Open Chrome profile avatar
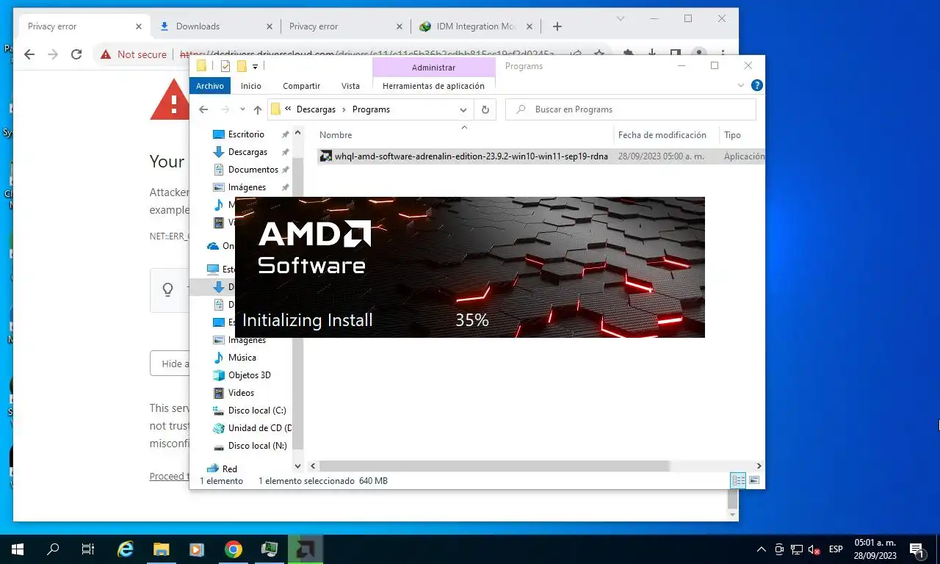The width and height of the screenshot is (940, 564). [x=699, y=53]
